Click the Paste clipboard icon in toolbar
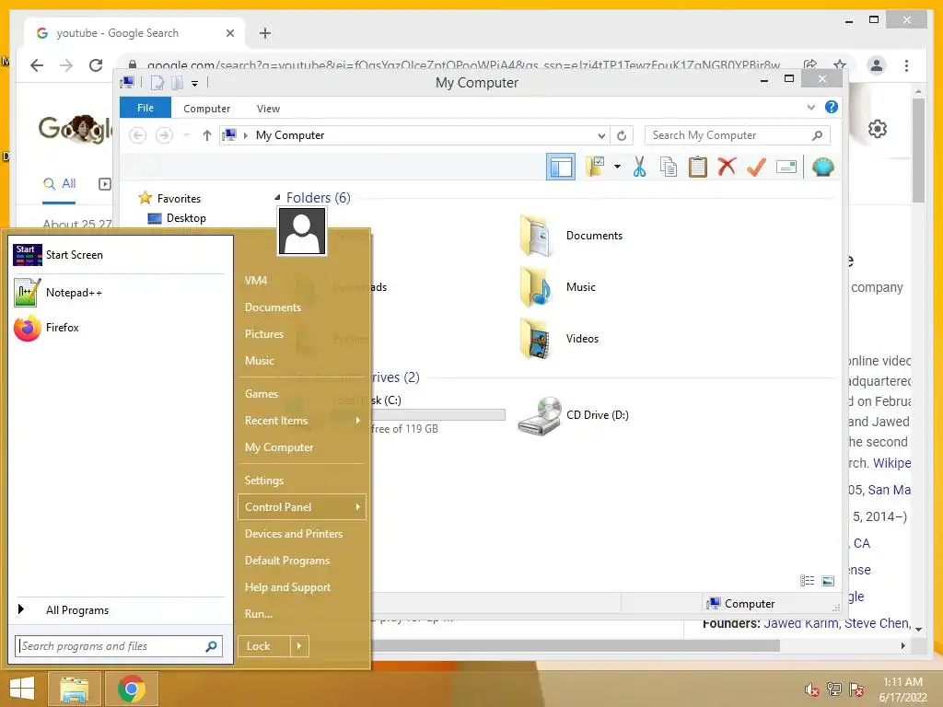 (698, 168)
